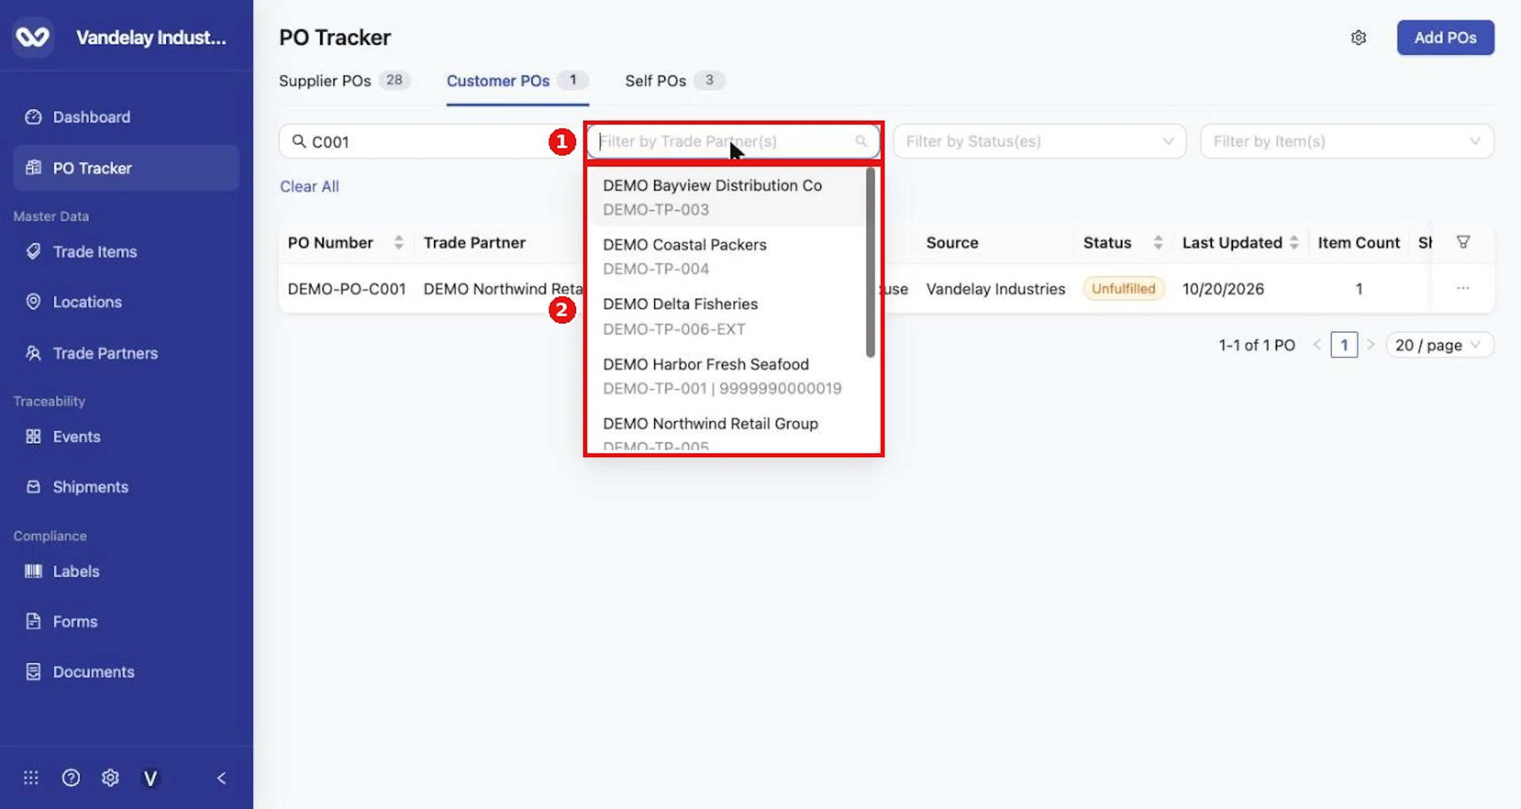Viewport: 1521px width, 809px height.
Task: Collapse the sidebar with the chevron
Action: tap(221, 778)
